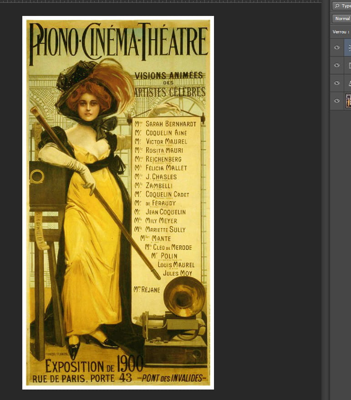This screenshot has width=351, height=400.
Task: Select the poster image layer thumbnail
Action: [348, 100]
